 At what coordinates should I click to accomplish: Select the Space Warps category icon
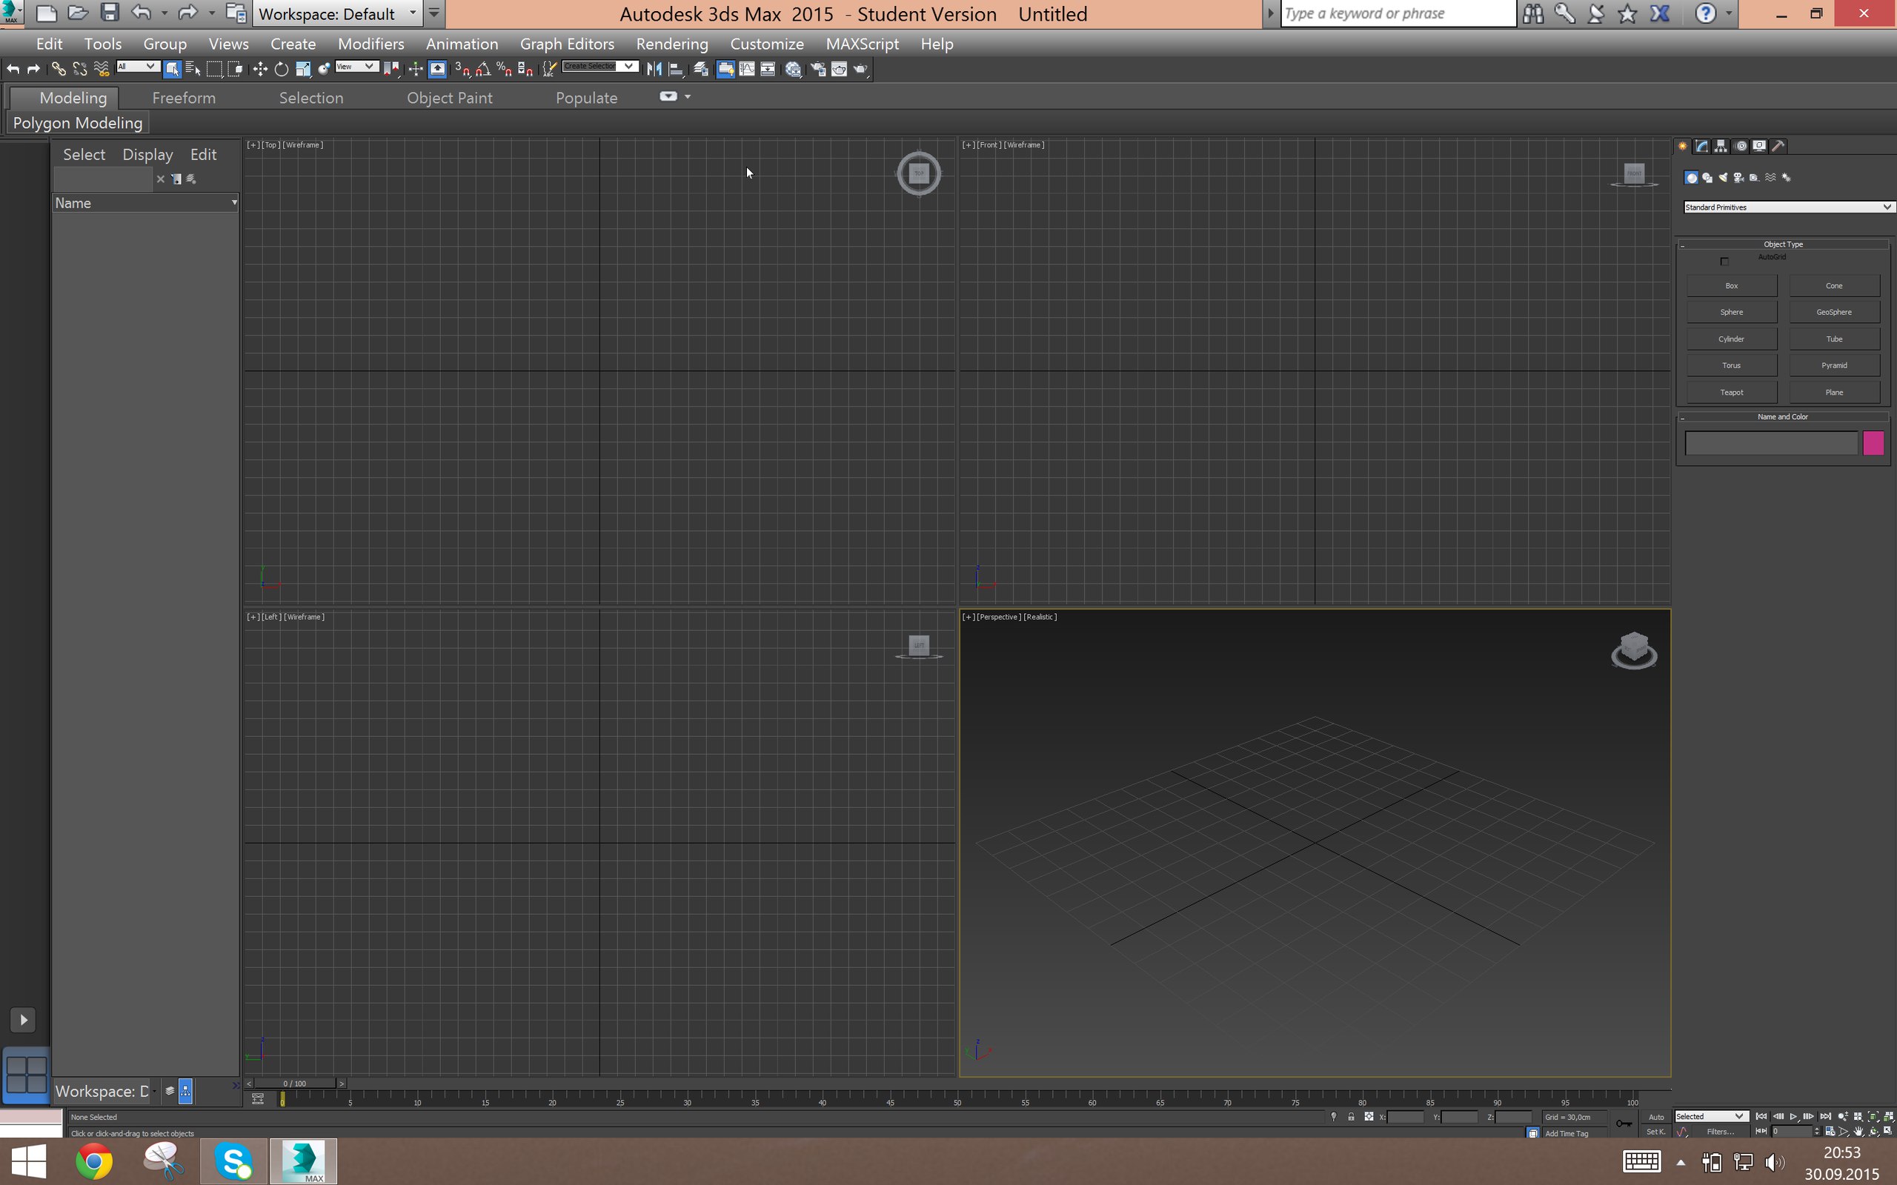[x=1770, y=178]
